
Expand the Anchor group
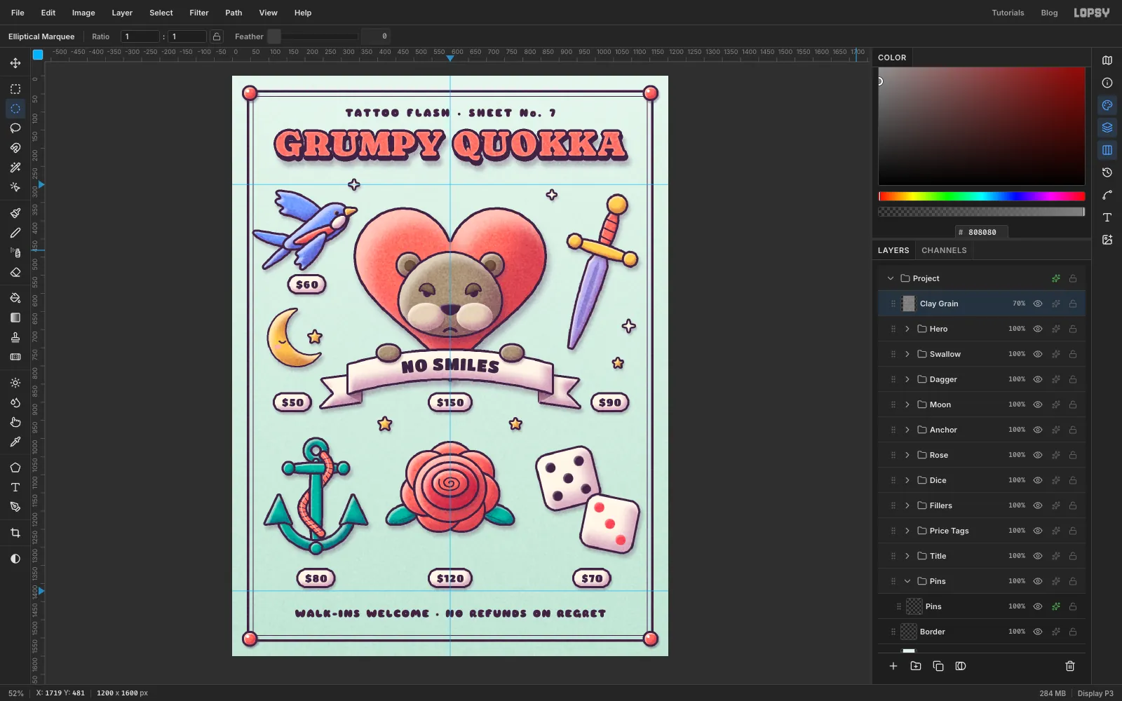click(907, 430)
